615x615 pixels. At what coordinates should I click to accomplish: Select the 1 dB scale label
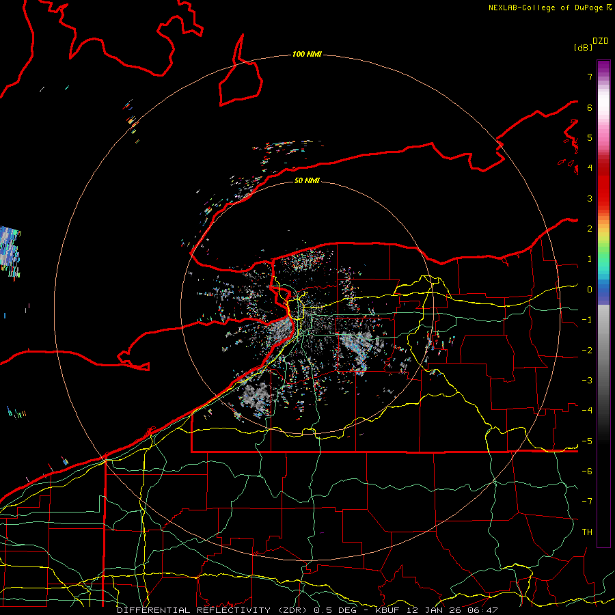(590, 259)
